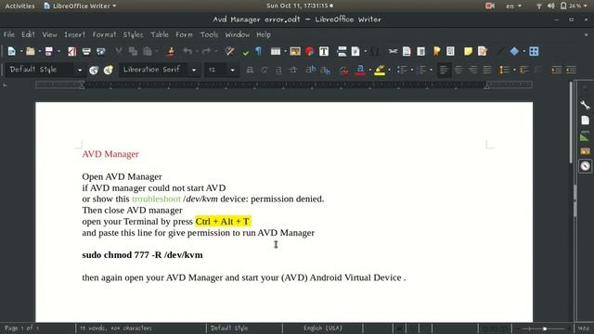Screen dimensions: 594x334
Task: Click the Insert Bookmark icon
Action: [x=436, y=51]
